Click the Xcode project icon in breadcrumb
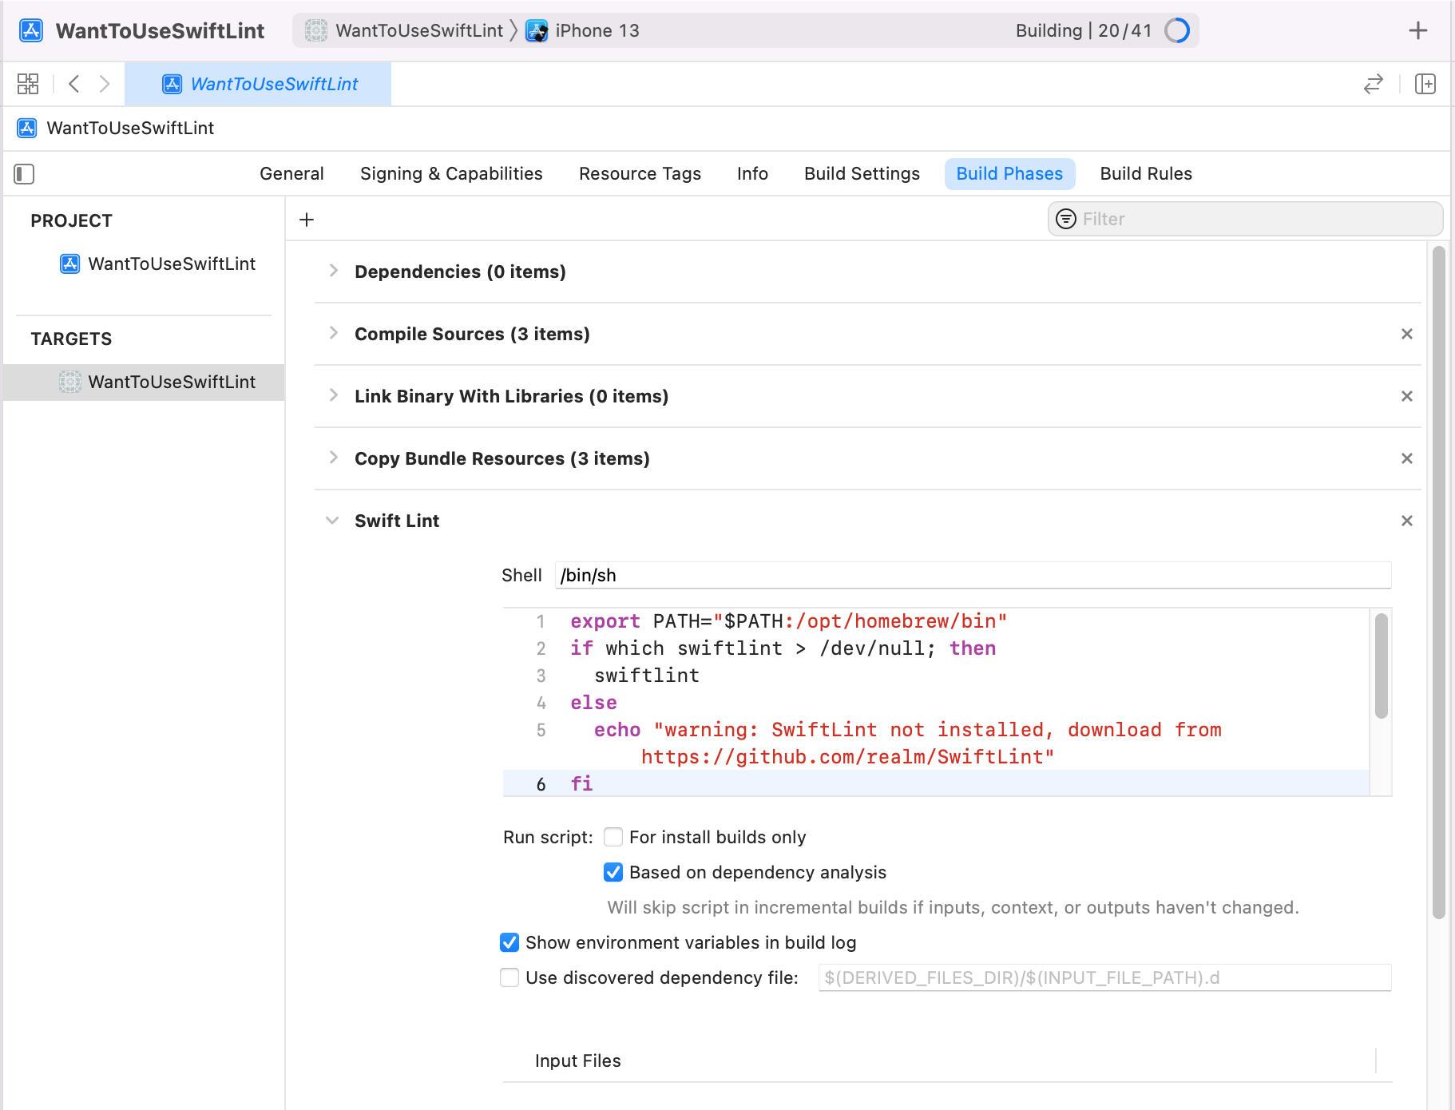This screenshot has height=1110, width=1455. [x=27, y=128]
